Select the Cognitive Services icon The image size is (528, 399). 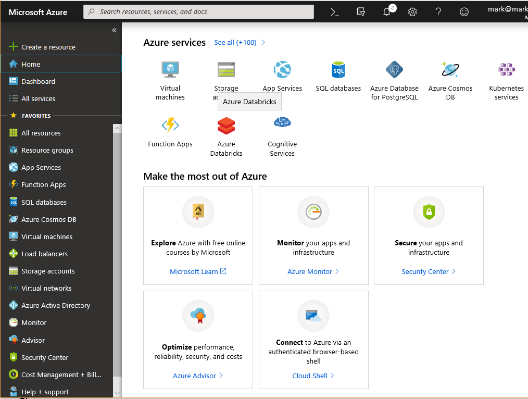click(282, 123)
